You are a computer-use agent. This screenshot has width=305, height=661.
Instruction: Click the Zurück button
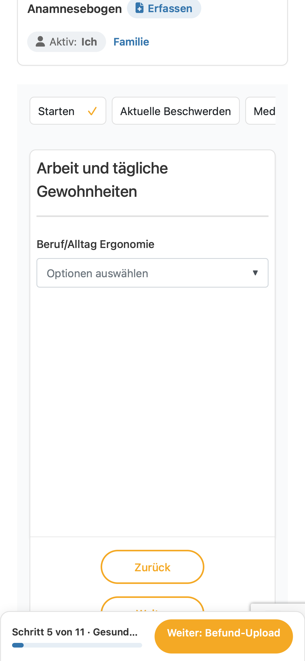pyautogui.click(x=152, y=567)
